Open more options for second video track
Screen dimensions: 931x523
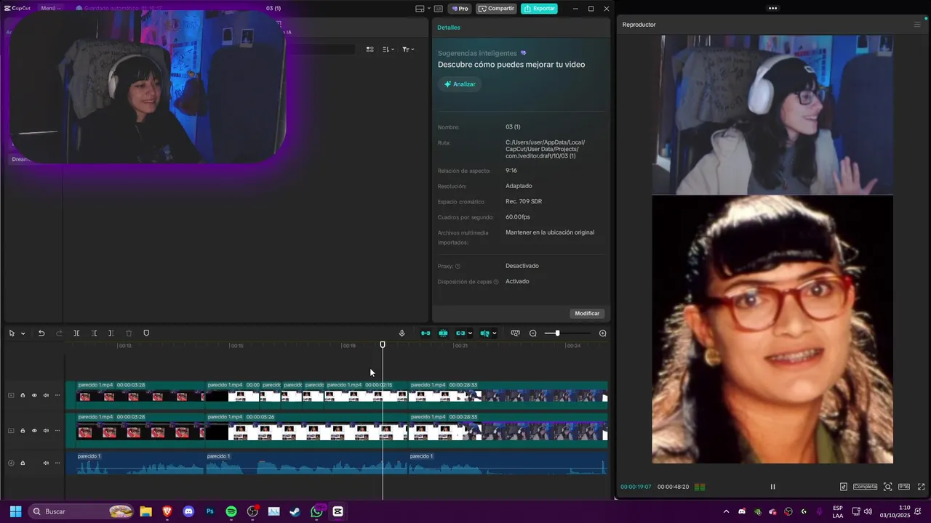[57, 431]
